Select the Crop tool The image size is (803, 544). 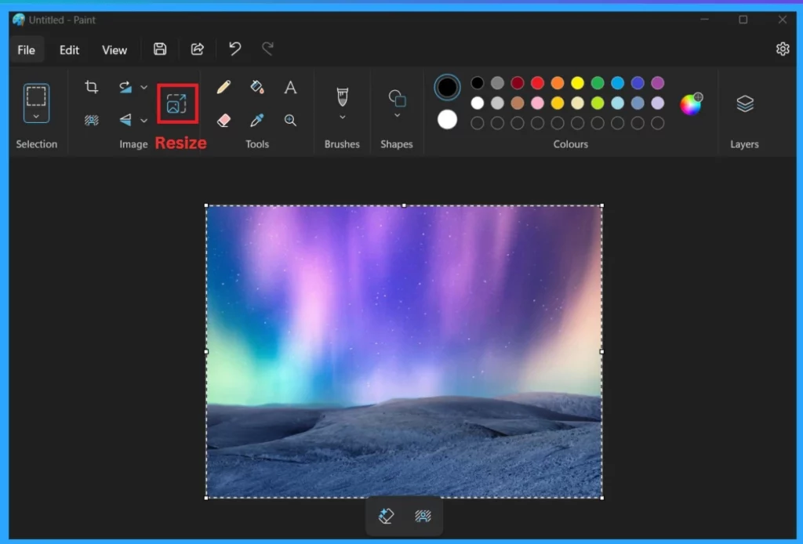[x=91, y=87]
